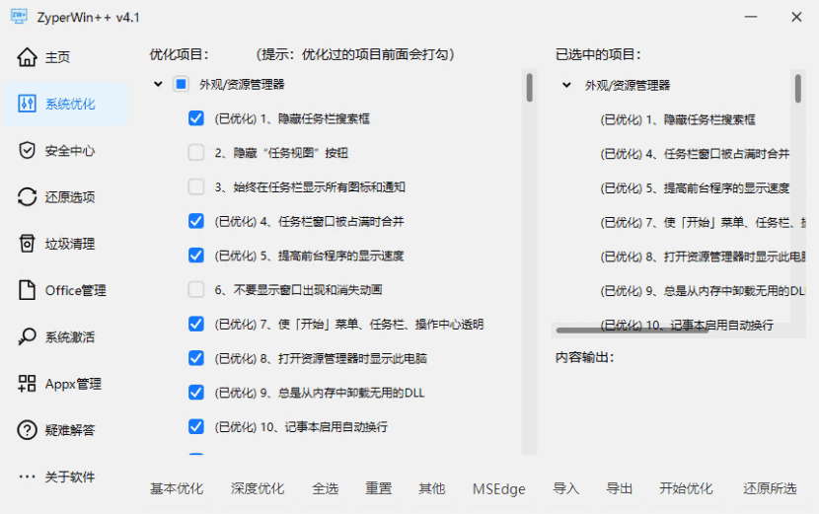Uncheck 9、总是从内存中卸载无用的DLL
819x514 pixels.
(196, 393)
